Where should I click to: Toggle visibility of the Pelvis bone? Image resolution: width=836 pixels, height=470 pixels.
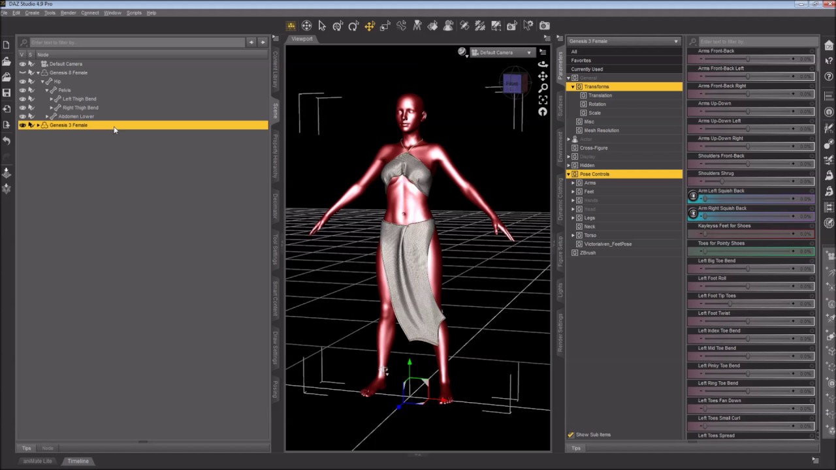tap(23, 90)
